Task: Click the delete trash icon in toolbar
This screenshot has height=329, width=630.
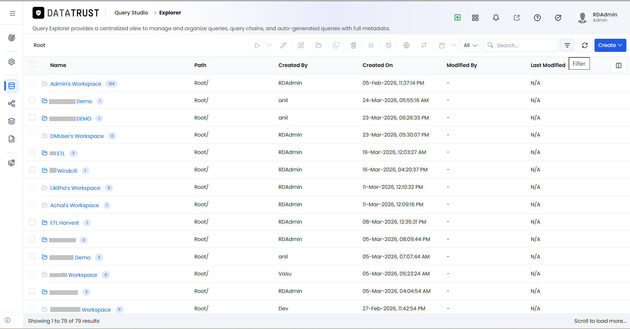Action: click(x=353, y=45)
